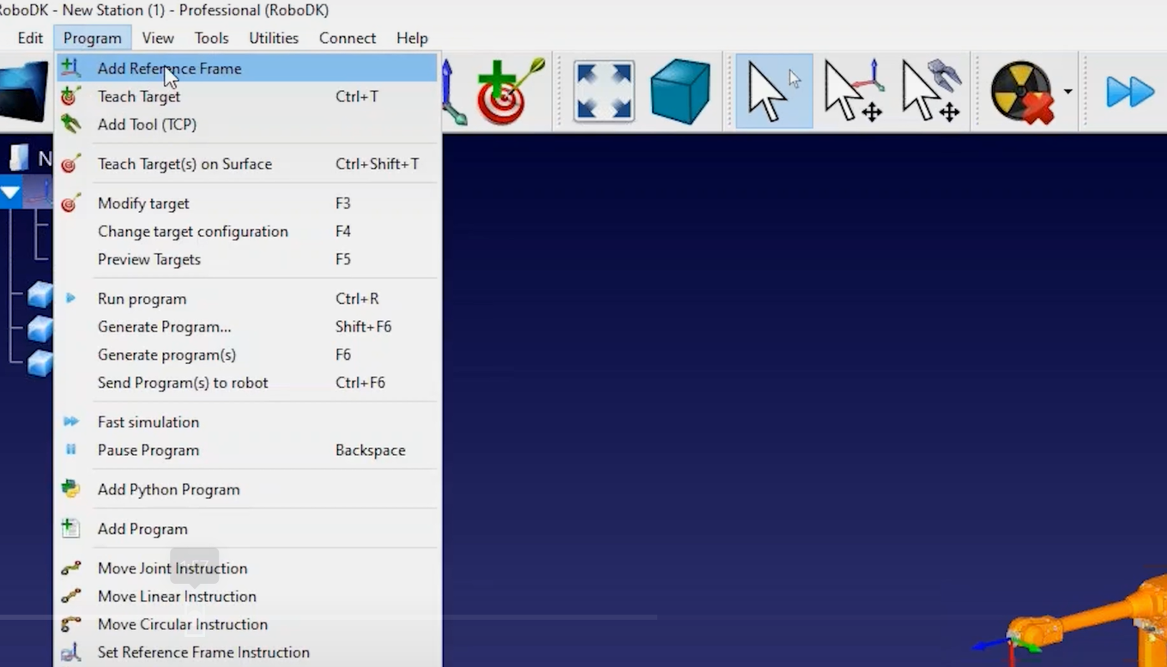Open the View menu
This screenshot has width=1167, height=667.
pyautogui.click(x=158, y=38)
